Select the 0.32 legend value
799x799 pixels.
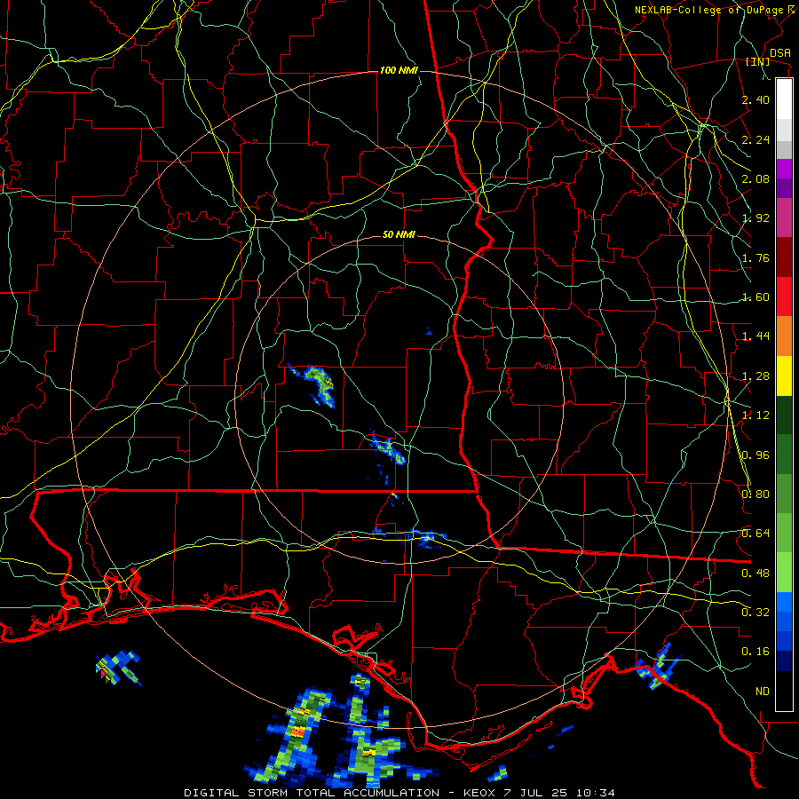[x=755, y=612]
